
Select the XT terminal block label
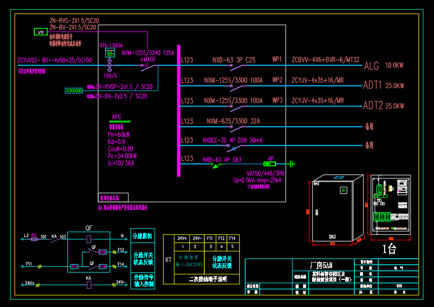tap(168, 260)
